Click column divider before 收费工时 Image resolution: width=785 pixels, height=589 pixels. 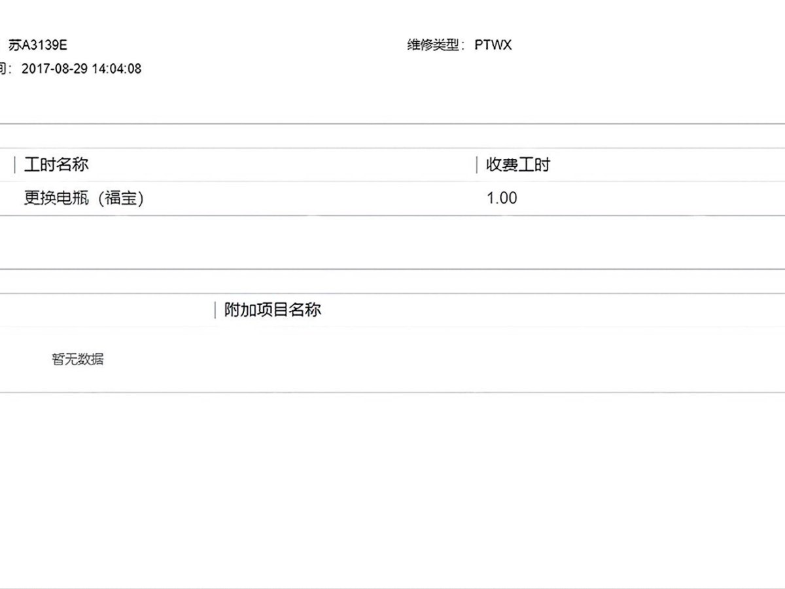point(477,164)
